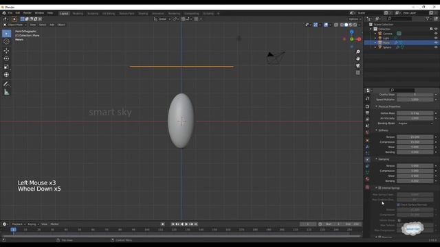Open the viewport Select menu
Image resolution: width=440 pixels, height=247 pixels.
[x=43, y=25]
